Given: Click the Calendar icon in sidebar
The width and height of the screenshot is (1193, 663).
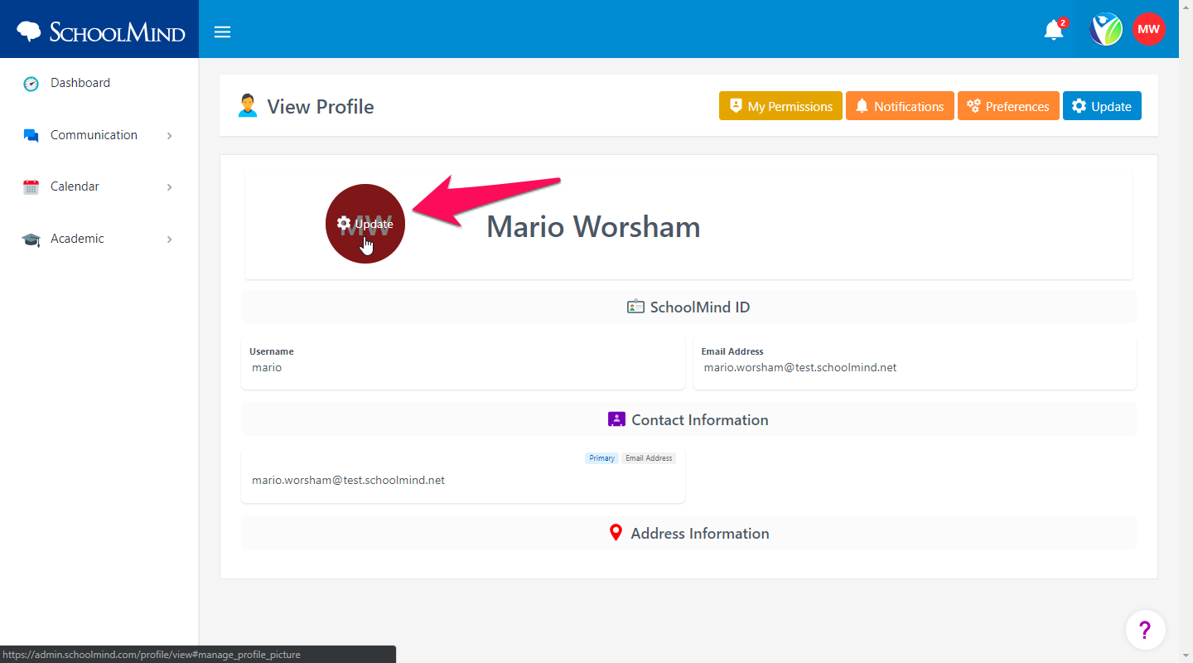Looking at the screenshot, I should (x=31, y=186).
